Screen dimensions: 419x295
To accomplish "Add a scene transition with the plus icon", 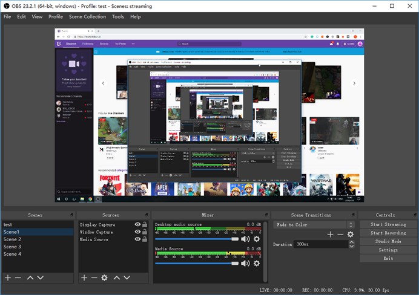I will 330,234.
